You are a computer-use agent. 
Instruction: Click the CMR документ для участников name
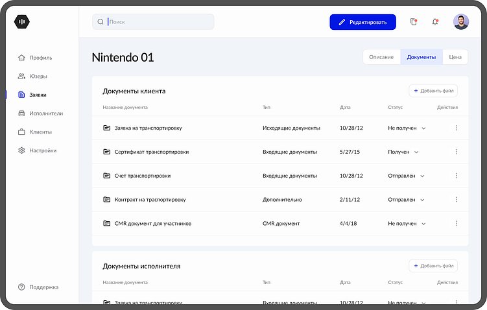153,224
